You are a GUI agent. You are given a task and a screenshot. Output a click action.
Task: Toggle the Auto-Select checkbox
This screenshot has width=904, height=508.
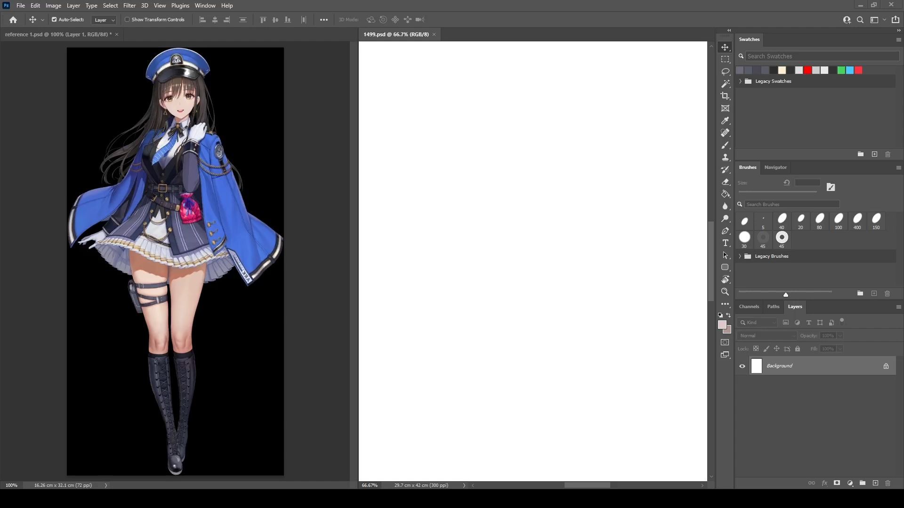coord(54,20)
